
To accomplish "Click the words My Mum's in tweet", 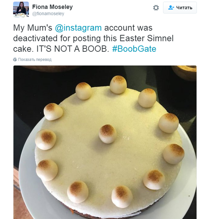I will point(32,28).
